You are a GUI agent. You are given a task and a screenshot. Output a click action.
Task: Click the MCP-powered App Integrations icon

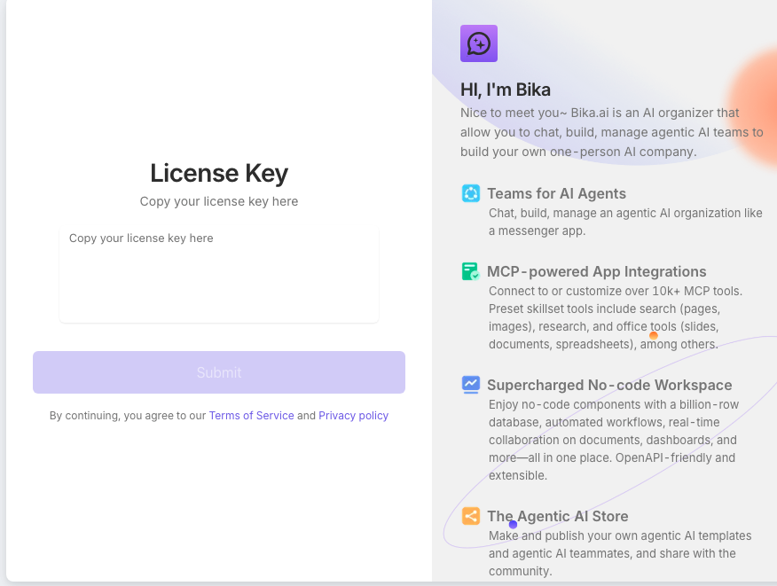(x=471, y=271)
